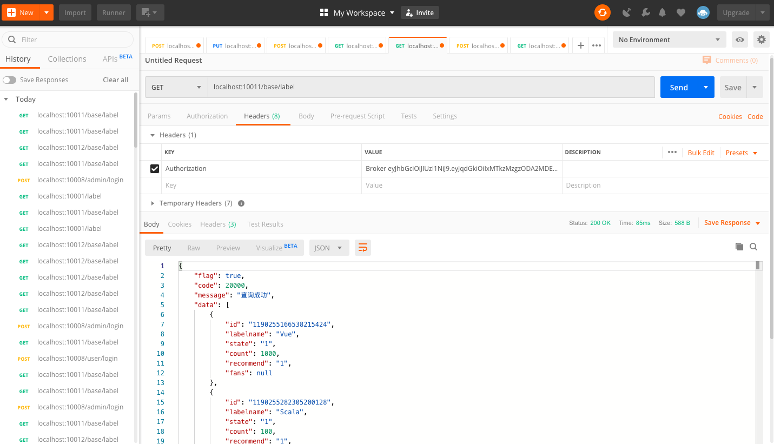Click the environment quick look eye icon
This screenshot has width=774, height=444.
(x=740, y=39)
